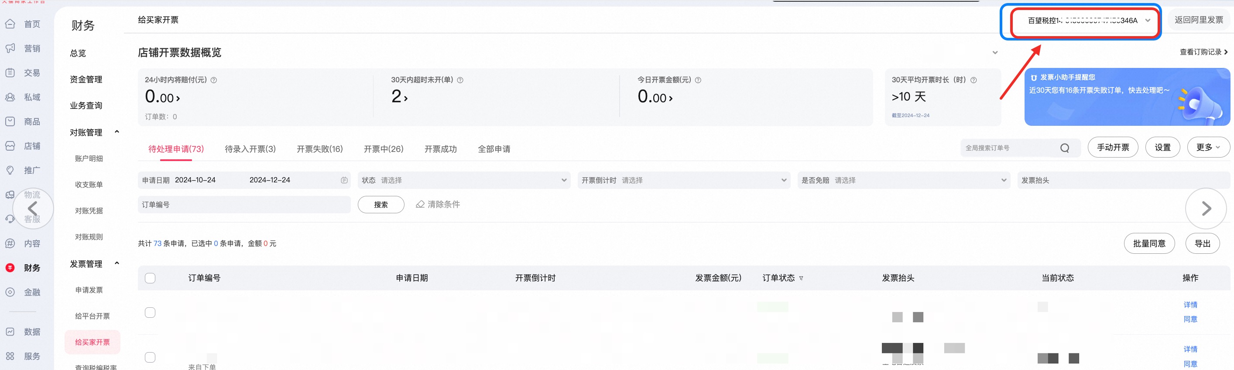Click into the 订单编号 input field

244,205
